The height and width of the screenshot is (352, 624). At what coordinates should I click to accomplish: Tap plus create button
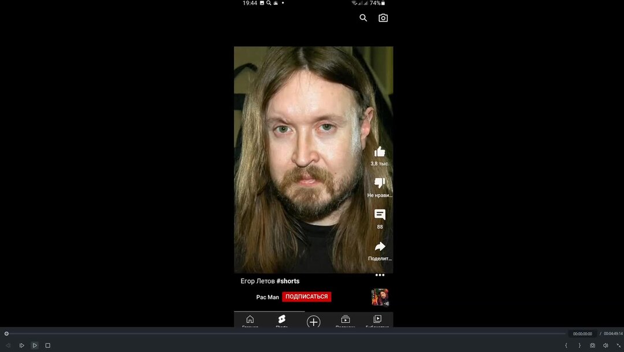tap(314, 322)
